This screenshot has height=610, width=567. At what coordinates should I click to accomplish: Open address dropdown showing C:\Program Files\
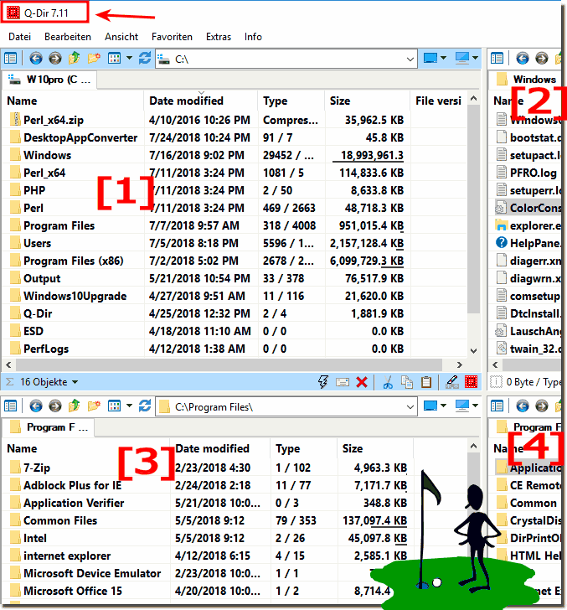[x=410, y=407]
